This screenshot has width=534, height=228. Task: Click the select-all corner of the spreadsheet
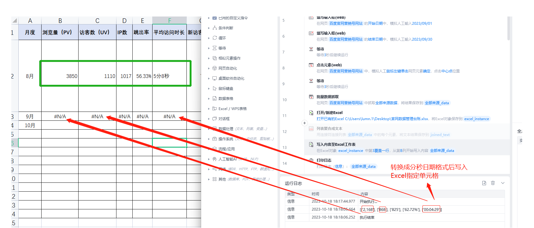pos(14,21)
